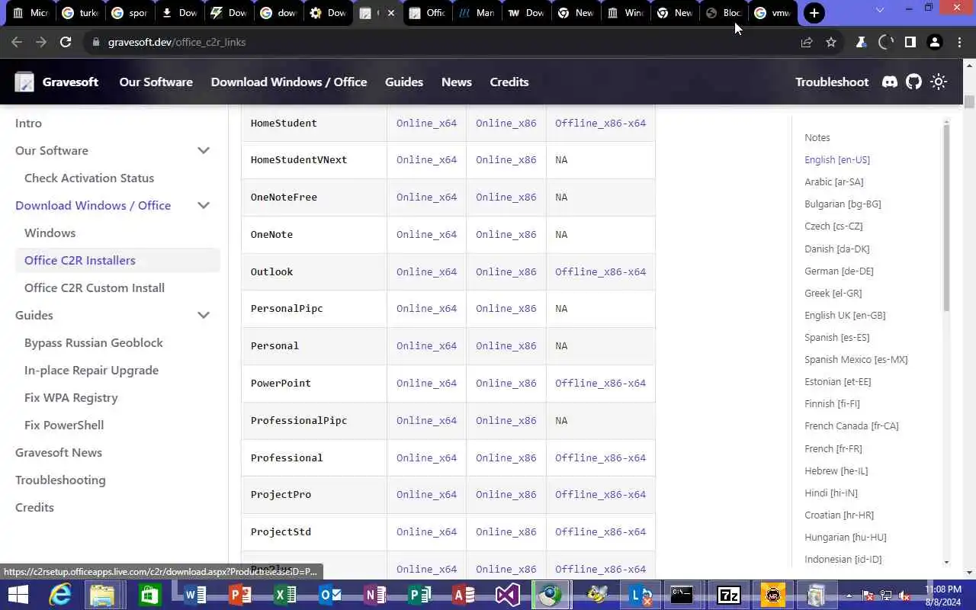Open Troubleshoot in top navigation
This screenshot has height=610, width=976.
(832, 82)
